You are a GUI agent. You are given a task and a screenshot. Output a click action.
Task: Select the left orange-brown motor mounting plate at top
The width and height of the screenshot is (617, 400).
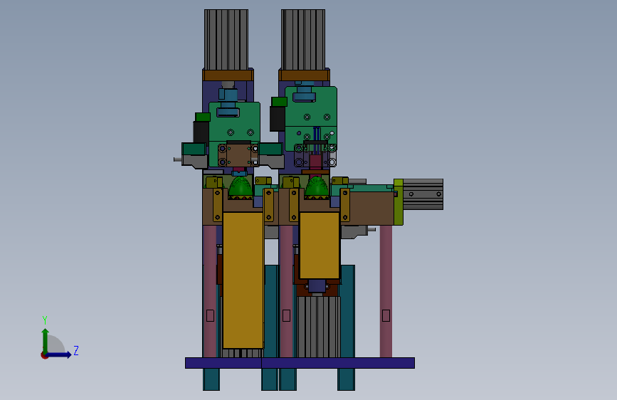[228, 75]
